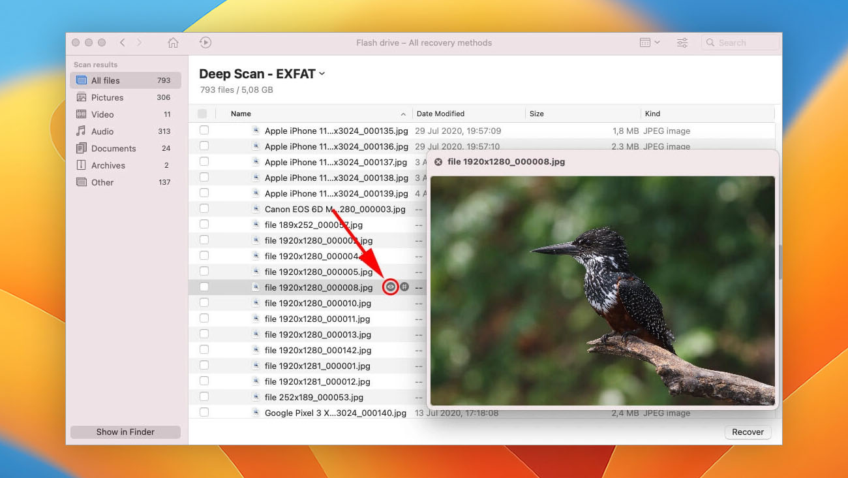Toggle the select-all header checkbox

pos(202,114)
